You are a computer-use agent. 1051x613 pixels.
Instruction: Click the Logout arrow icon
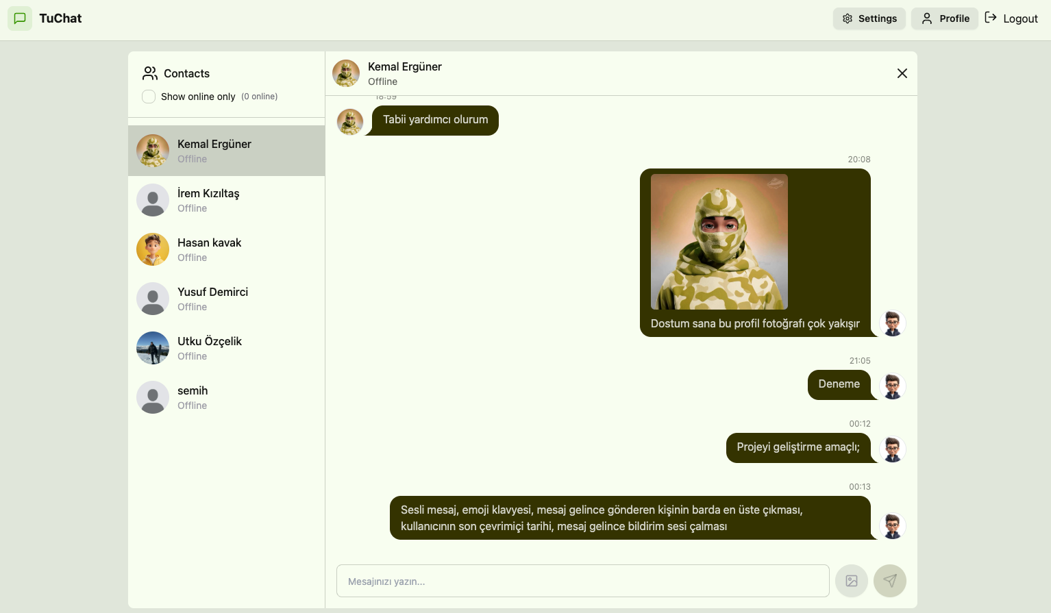click(x=992, y=17)
